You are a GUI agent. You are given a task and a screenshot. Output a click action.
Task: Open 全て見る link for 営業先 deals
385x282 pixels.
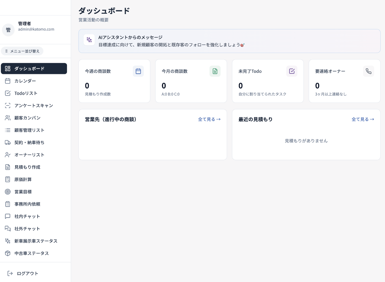coord(209,119)
